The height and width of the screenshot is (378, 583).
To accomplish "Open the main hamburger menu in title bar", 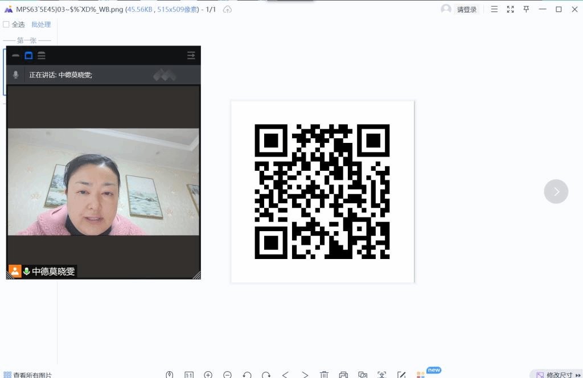I will 494,9.
